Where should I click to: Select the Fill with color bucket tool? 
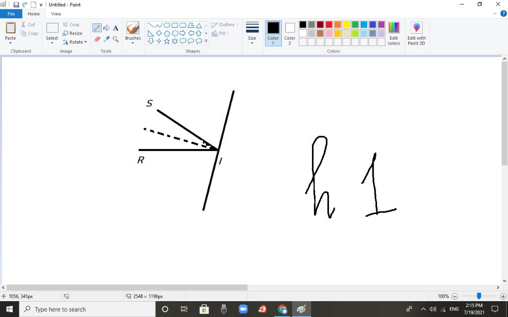pyautogui.click(x=106, y=28)
